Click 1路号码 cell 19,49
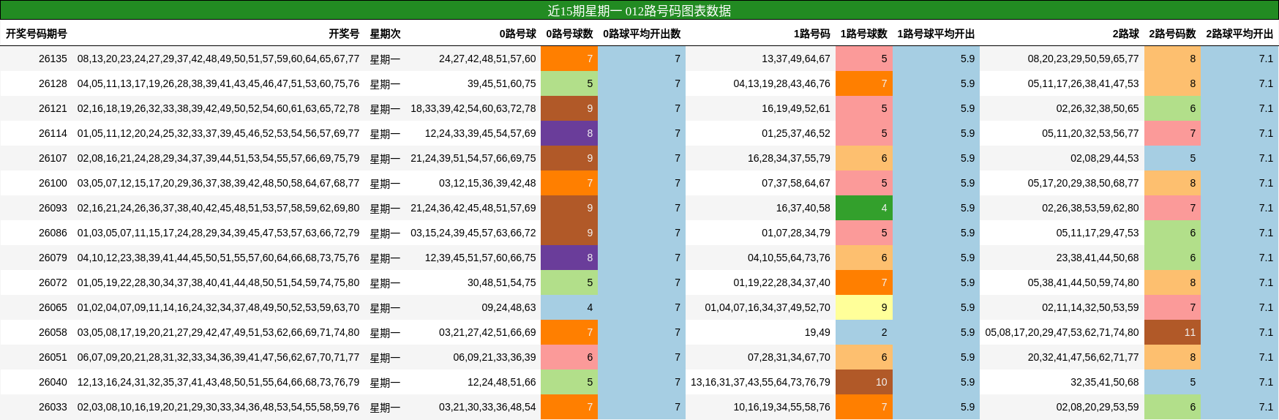1279x420 pixels. (817, 332)
